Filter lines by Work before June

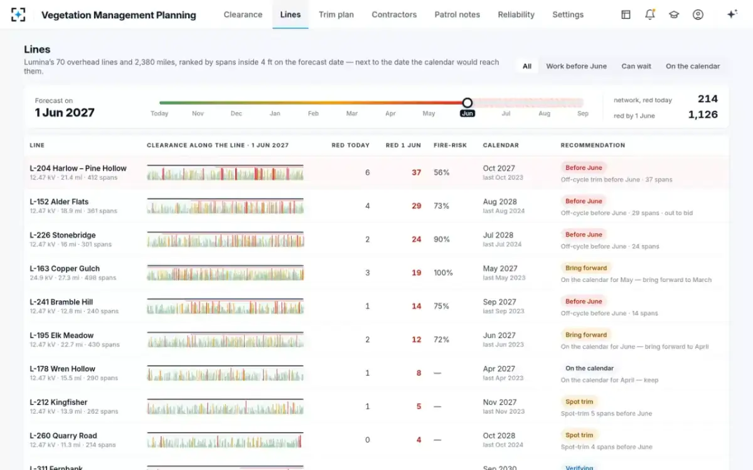click(576, 66)
